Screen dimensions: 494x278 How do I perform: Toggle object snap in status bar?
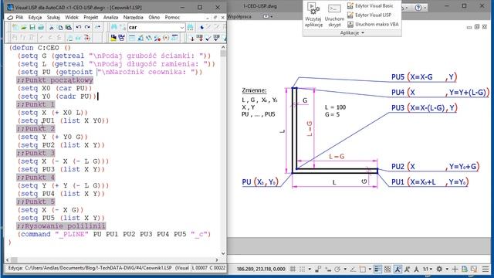[x=362, y=270]
